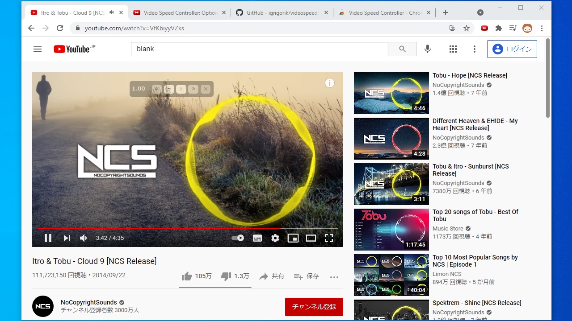Close the speed controller overlay
The width and height of the screenshot is (572, 321).
click(x=206, y=89)
